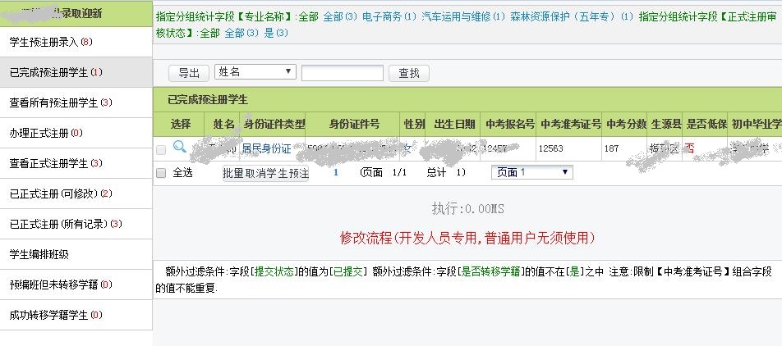Open 查看正式注册学生 sidebar item

76,164
